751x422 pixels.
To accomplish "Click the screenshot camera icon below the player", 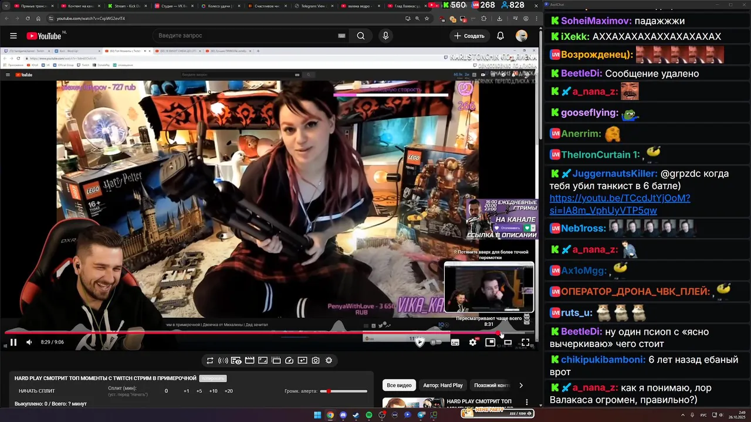I will pos(316,360).
